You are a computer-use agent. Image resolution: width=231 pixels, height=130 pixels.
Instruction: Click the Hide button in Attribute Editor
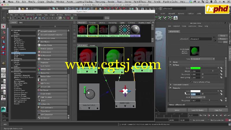click(x=225, y=42)
